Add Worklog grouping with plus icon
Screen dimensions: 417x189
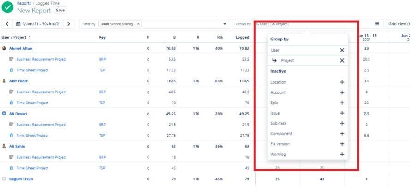[x=342, y=155]
